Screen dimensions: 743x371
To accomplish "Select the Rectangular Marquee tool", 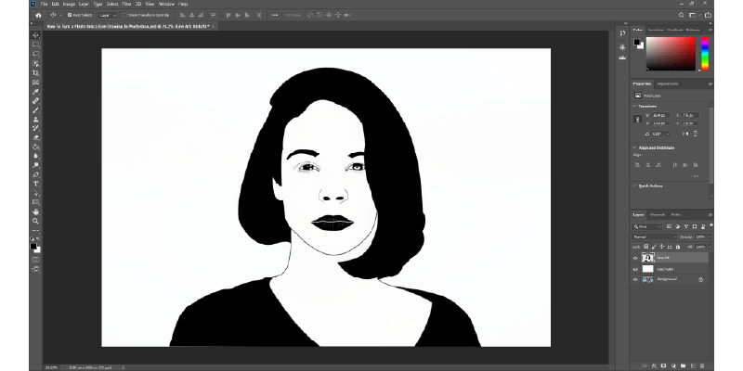I will coord(35,44).
